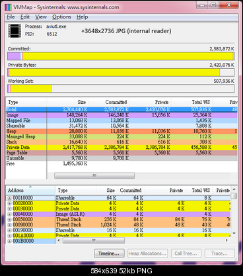This screenshot has width=243, height=276.
Task: Expand the 00050000 Thread Stack row
Action: tap(9, 220)
